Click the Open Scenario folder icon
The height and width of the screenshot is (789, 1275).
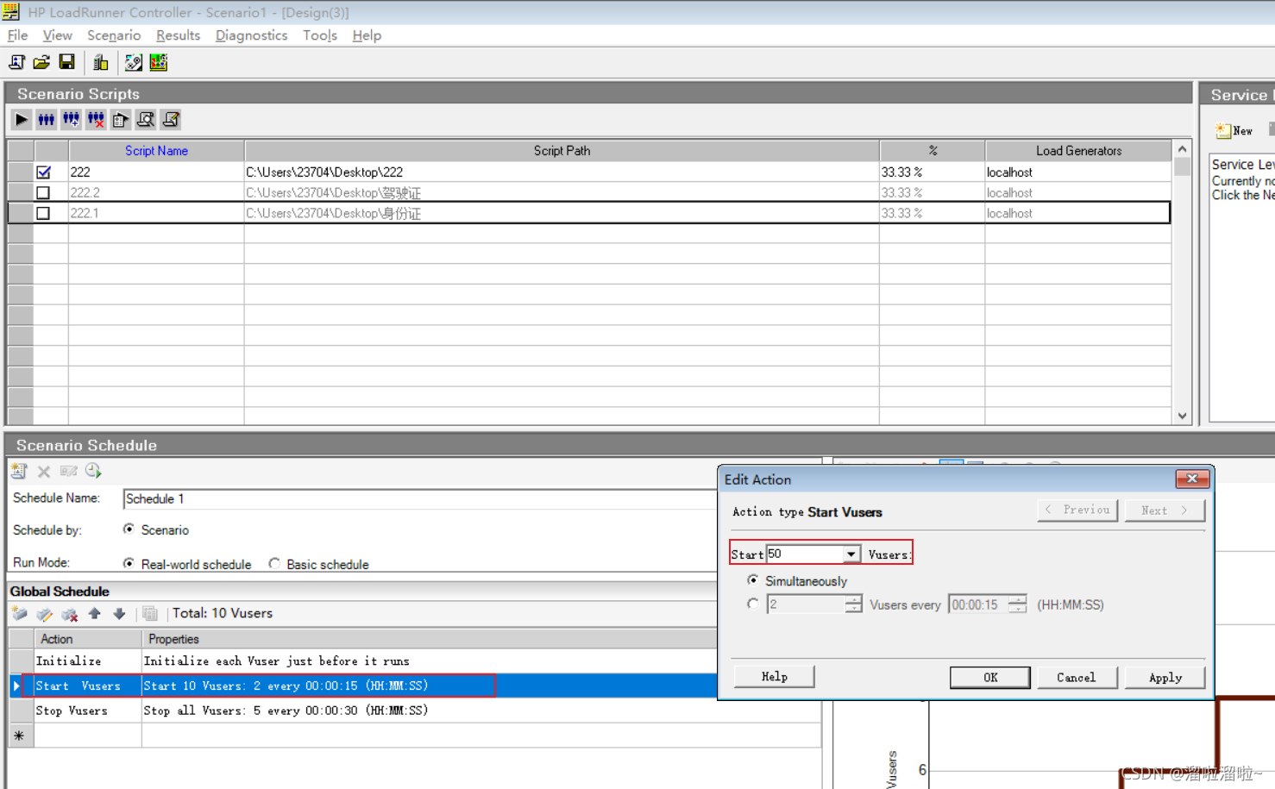coord(41,62)
